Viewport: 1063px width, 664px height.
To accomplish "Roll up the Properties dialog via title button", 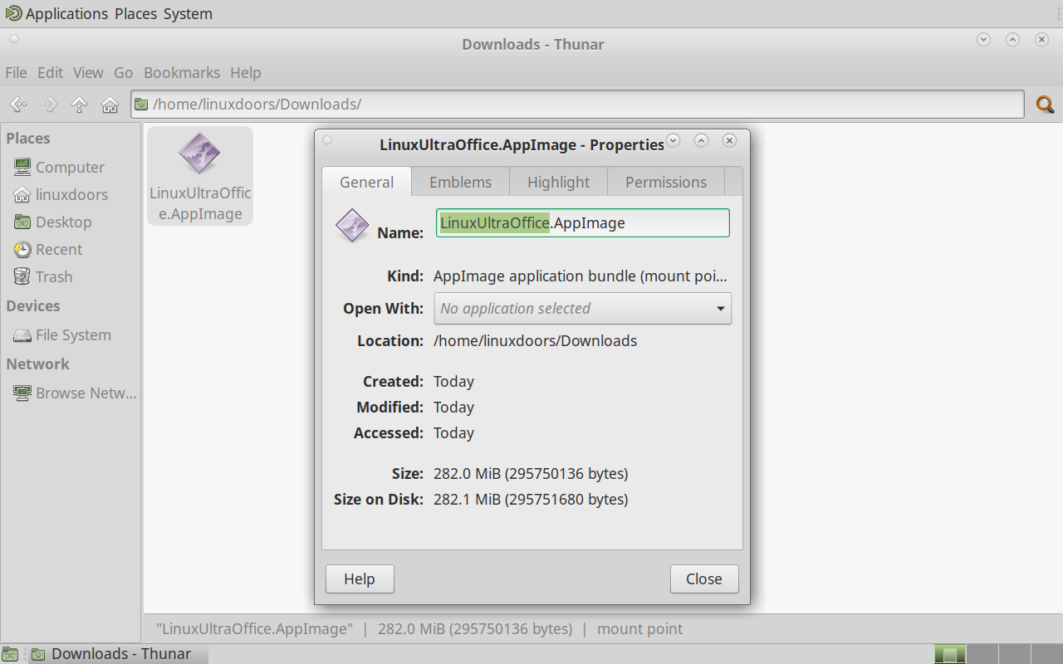I will (x=674, y=140).
